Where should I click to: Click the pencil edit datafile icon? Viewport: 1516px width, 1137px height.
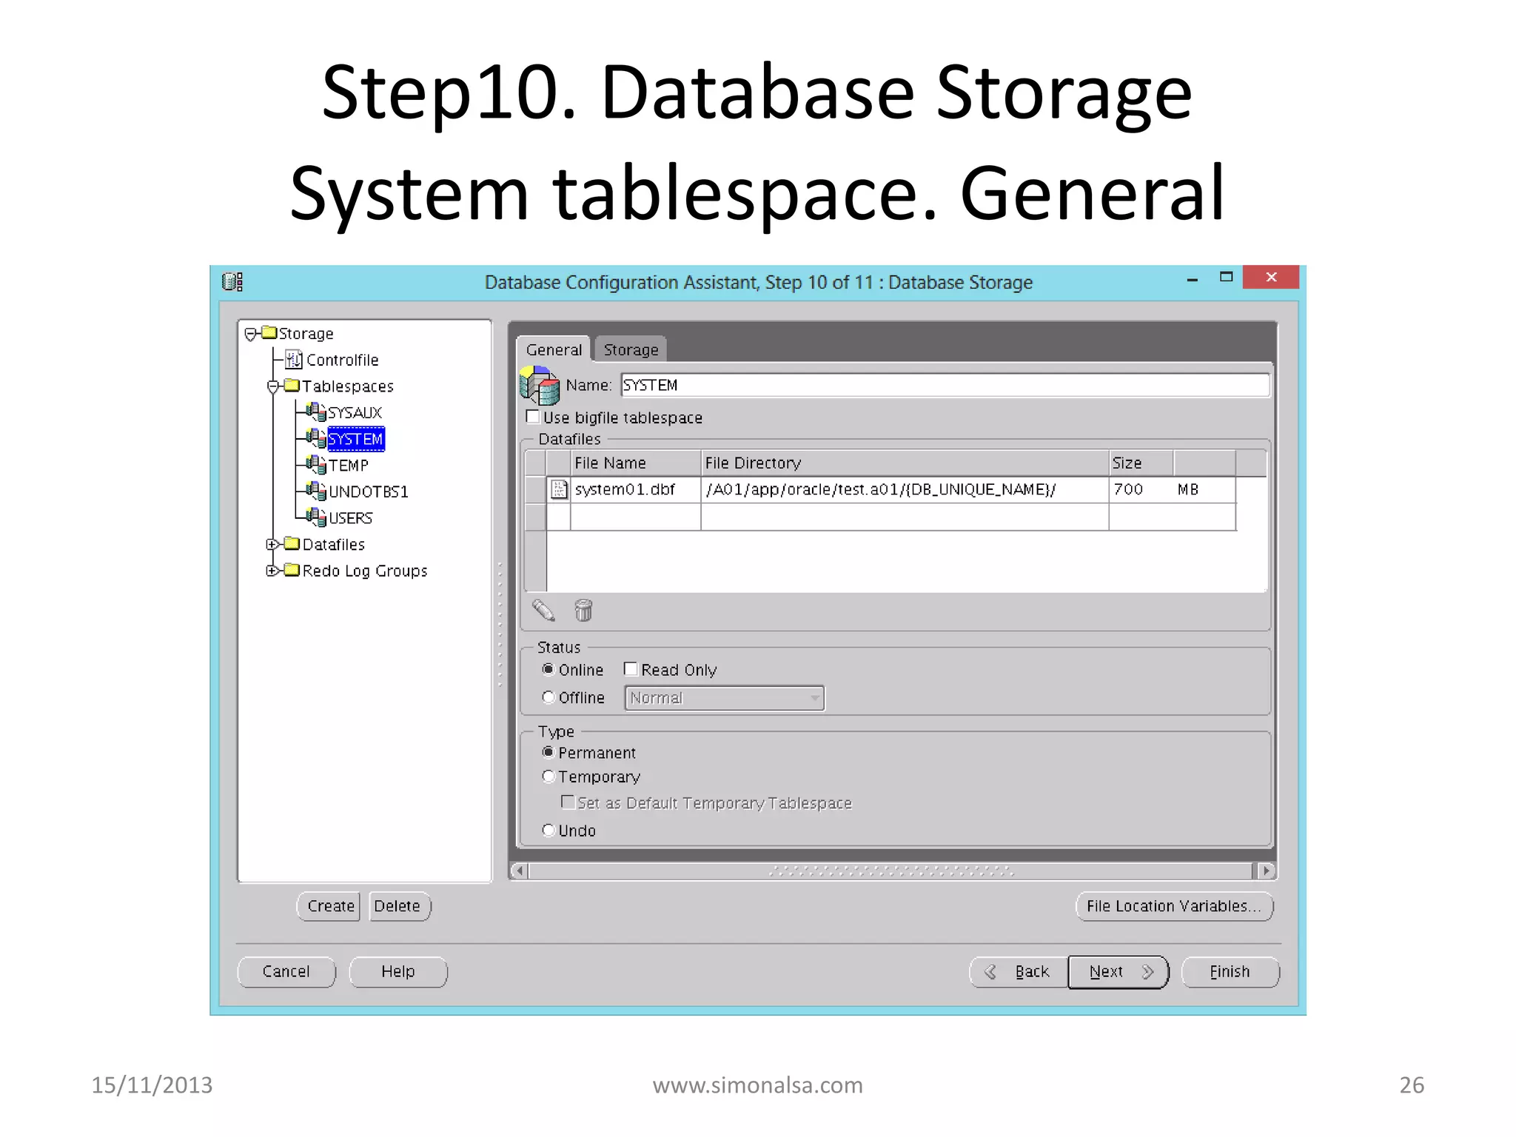coord(543,611)
